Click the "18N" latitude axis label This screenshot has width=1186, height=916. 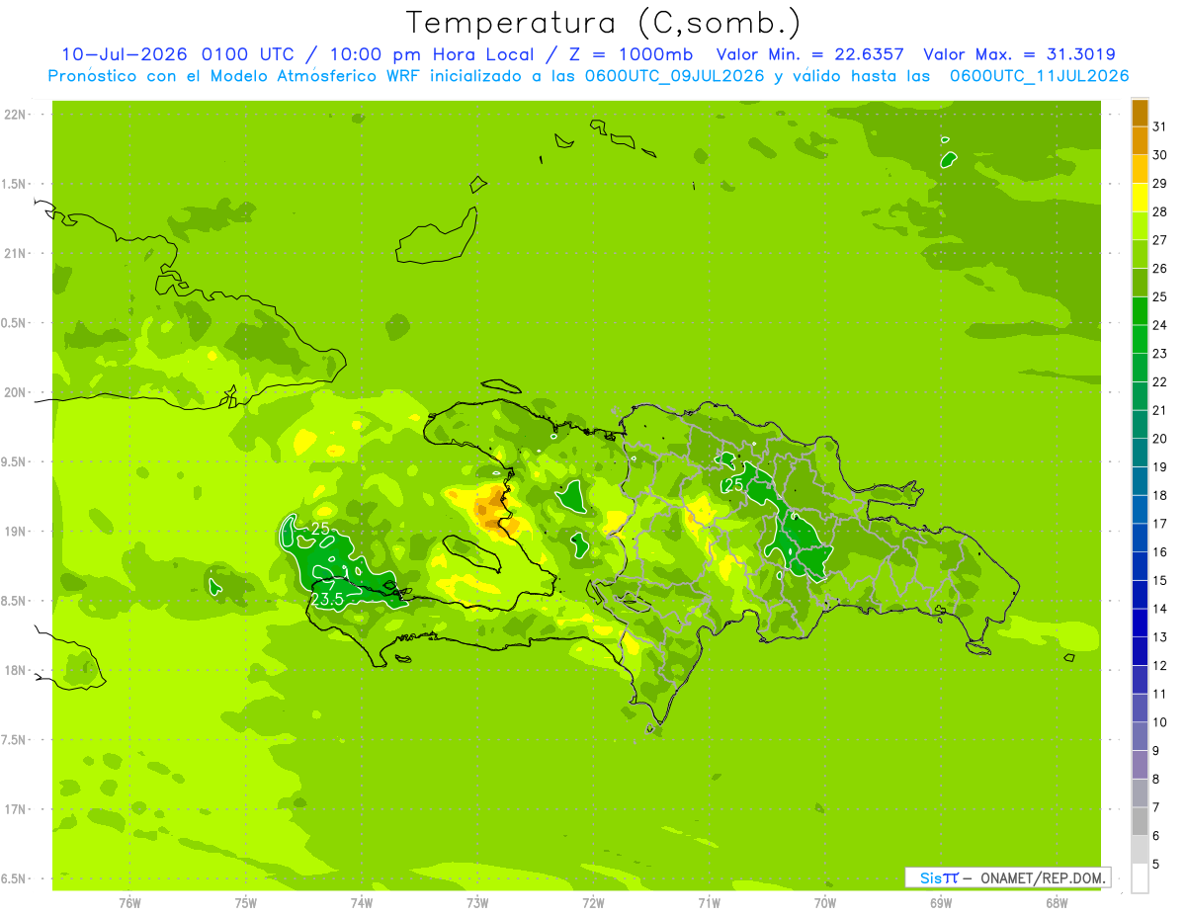15,671
